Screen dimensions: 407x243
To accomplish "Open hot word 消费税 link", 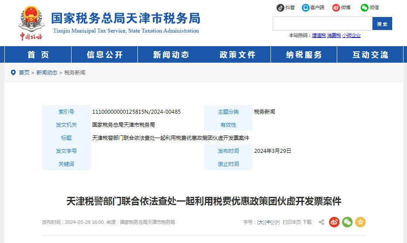I will (334, 35).
